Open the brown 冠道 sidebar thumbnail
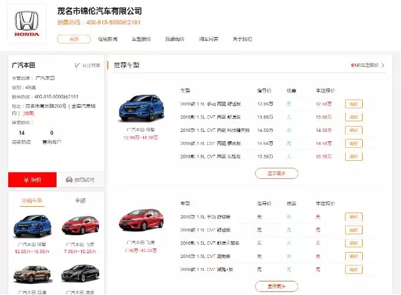 32,274
